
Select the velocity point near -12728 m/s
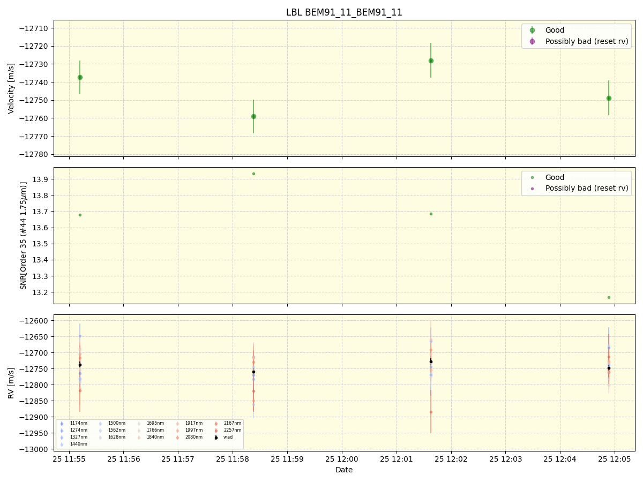[431, 61]
